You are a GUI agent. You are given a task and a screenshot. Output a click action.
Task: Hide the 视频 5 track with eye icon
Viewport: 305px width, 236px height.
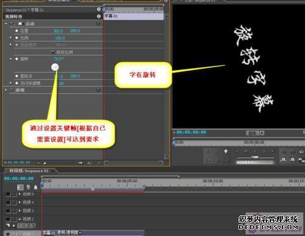tap(8, 195)
